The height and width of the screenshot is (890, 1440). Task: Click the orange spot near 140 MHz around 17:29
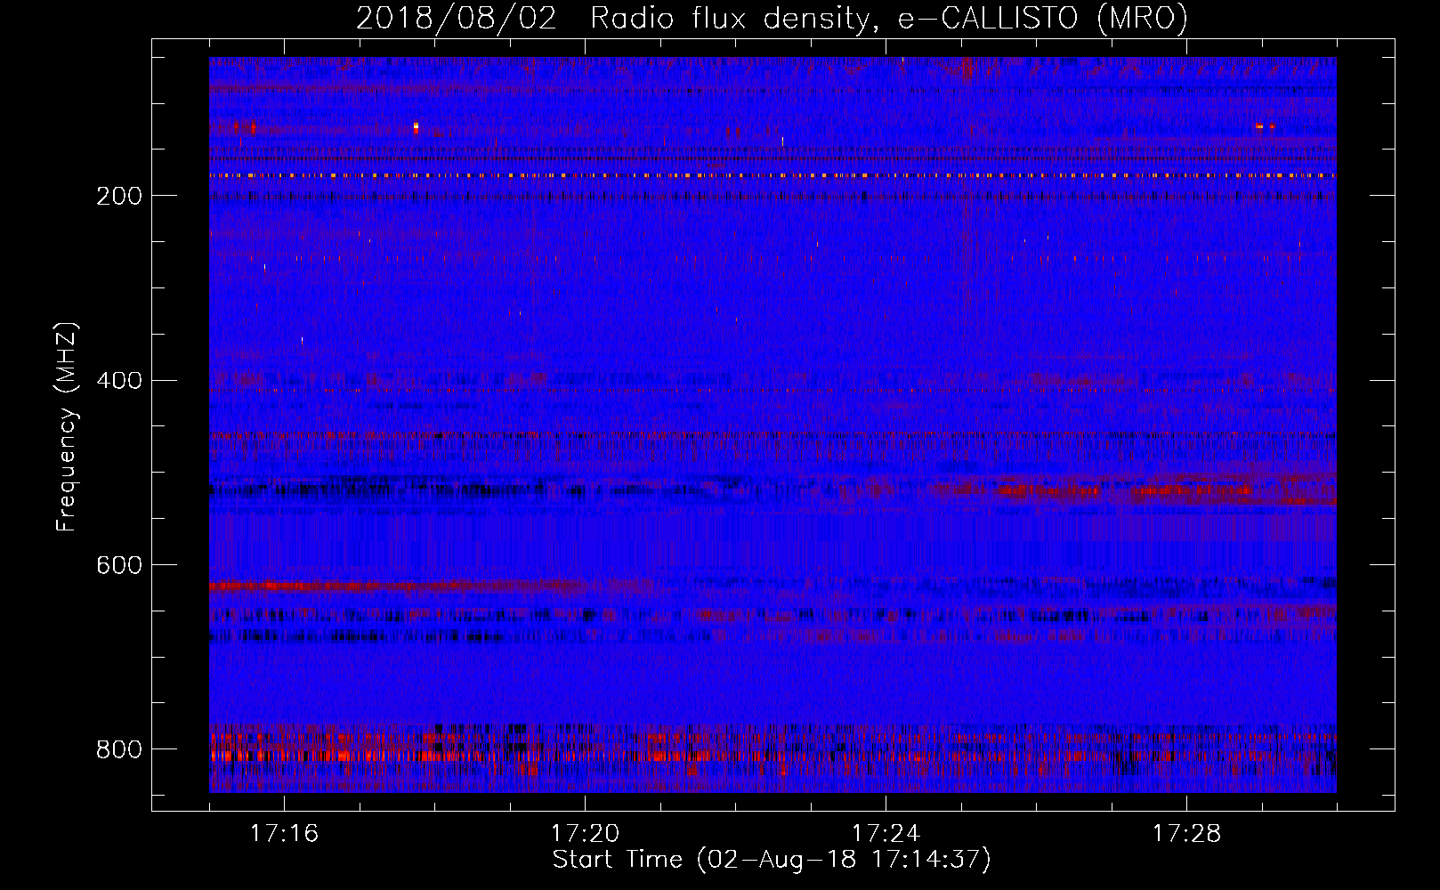coord(1260,126)
